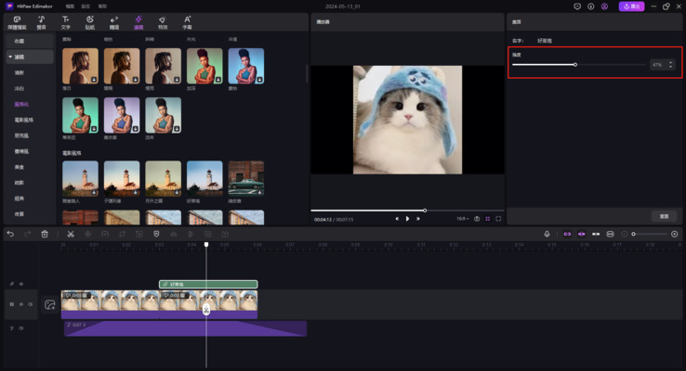Screen dimensions: 686x371
Task: Redo the last undone action
Action: 27,235
